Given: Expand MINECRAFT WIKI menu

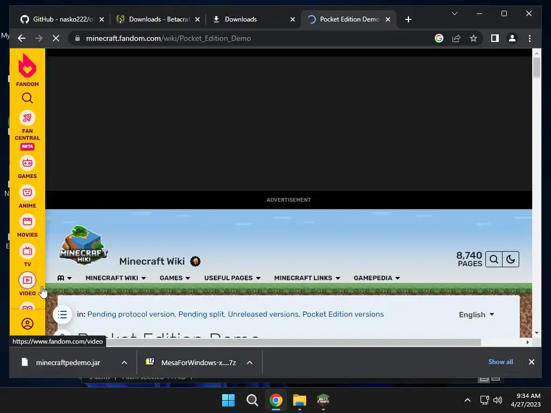Looking at the screenshot, I should point(116,278).
